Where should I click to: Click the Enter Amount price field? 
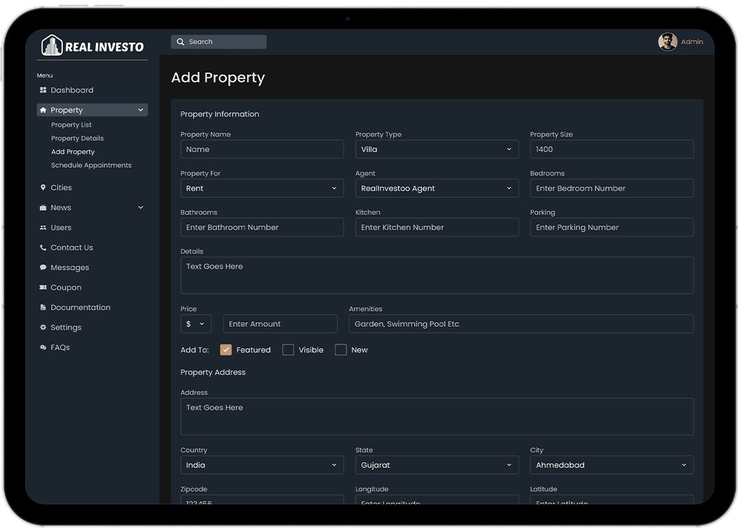pyautogui.click(x=280, y=324)
